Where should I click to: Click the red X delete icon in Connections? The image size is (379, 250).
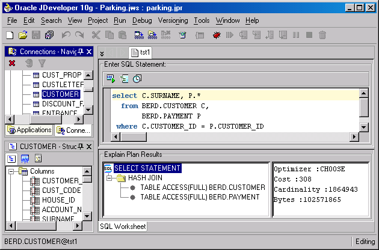tap(12, 63)
